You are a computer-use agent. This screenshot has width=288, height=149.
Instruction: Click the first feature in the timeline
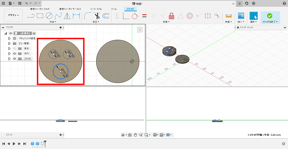click(x=33, y=144)
